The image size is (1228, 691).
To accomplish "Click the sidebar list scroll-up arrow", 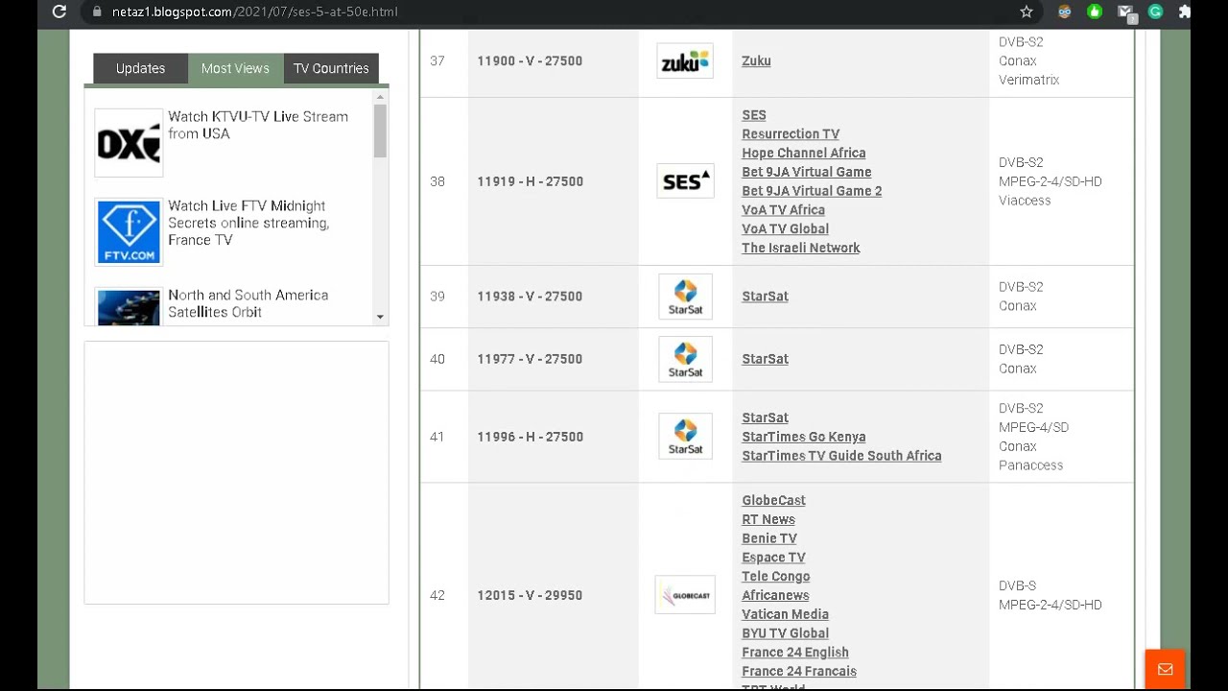I will pos(380,97).
